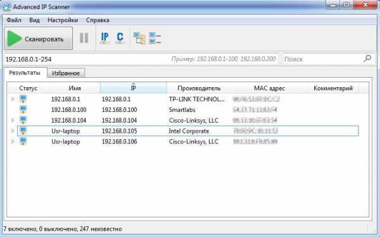Select Usr-laptop name in 192.168.0.106 row
The height and width of the screenshot is (237, 380).
pyautogui.click(x=66, y=142)
